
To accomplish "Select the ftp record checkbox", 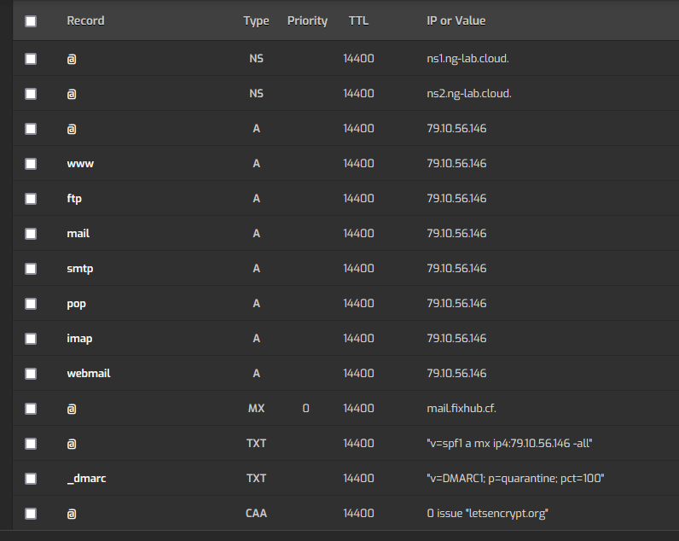I will click(31, 199).
